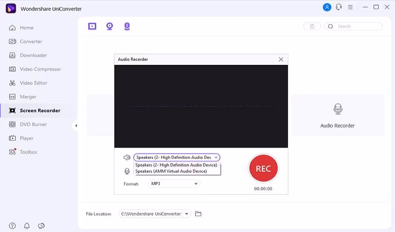Open Player in sidebar
The height and width of the screenshot is (232, 395).
tap(26, 138)
